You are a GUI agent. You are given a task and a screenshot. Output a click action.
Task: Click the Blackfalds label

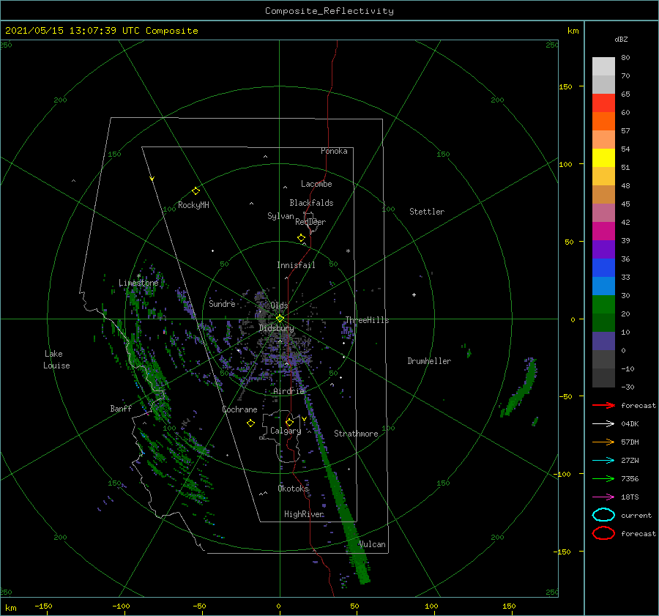coord(311,203)
